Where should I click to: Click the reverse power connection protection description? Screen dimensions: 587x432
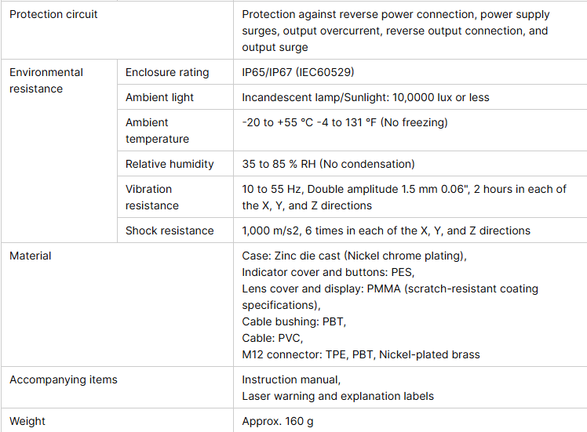[x=396, y=31]
